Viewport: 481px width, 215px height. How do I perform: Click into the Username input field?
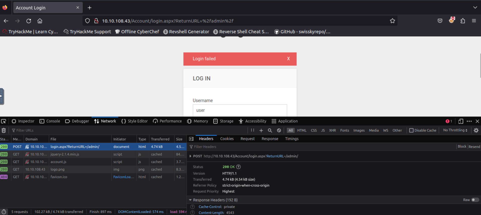point(240,110)
